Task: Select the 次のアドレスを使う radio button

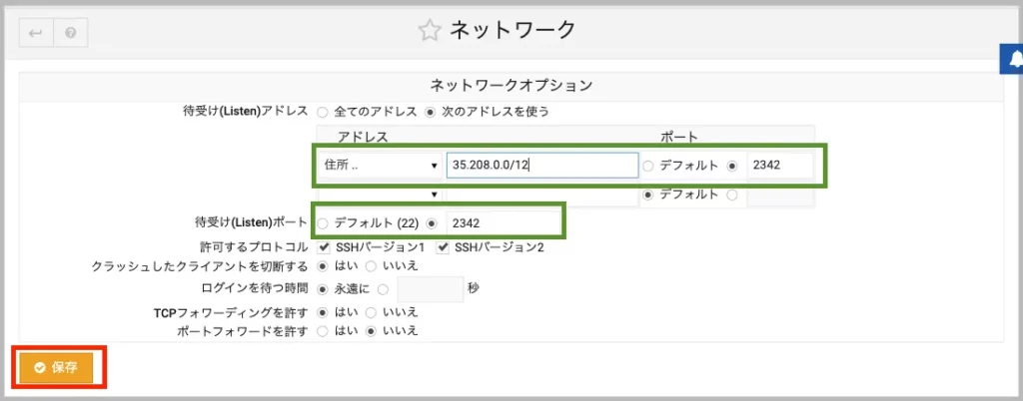Action: [x=432, y=111]
